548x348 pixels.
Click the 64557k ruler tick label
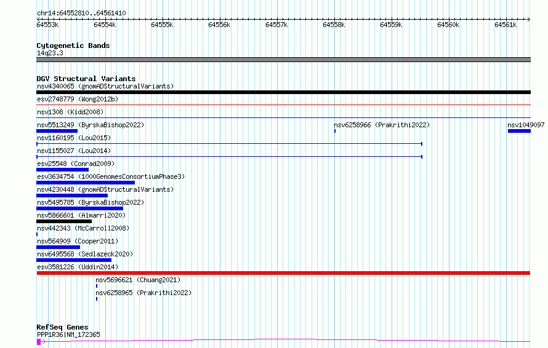point(277,25)
